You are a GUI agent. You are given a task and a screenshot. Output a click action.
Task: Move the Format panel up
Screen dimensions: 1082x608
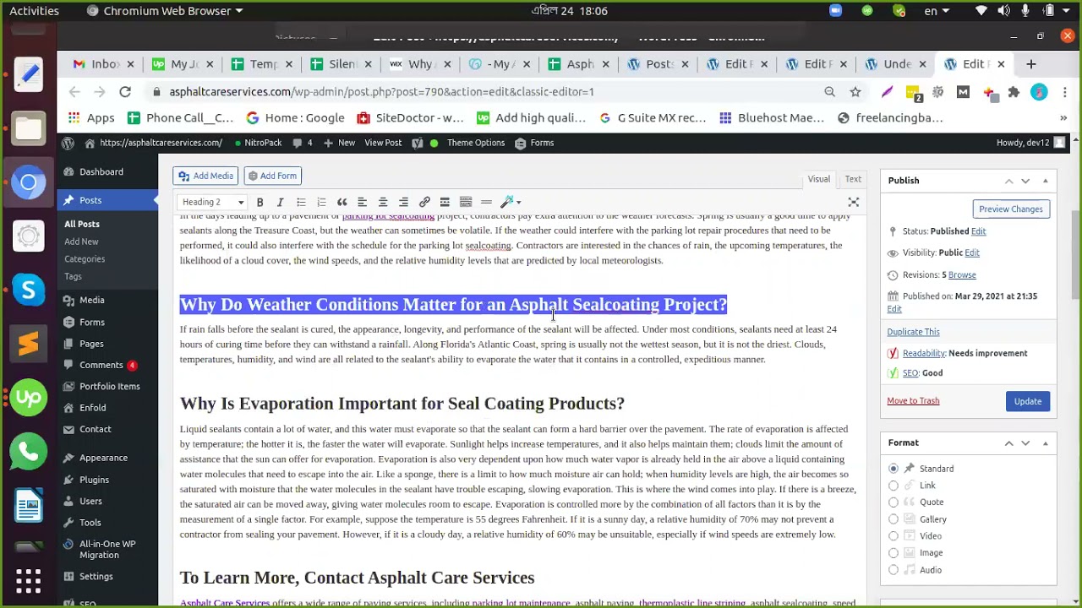coord(1008,442)
